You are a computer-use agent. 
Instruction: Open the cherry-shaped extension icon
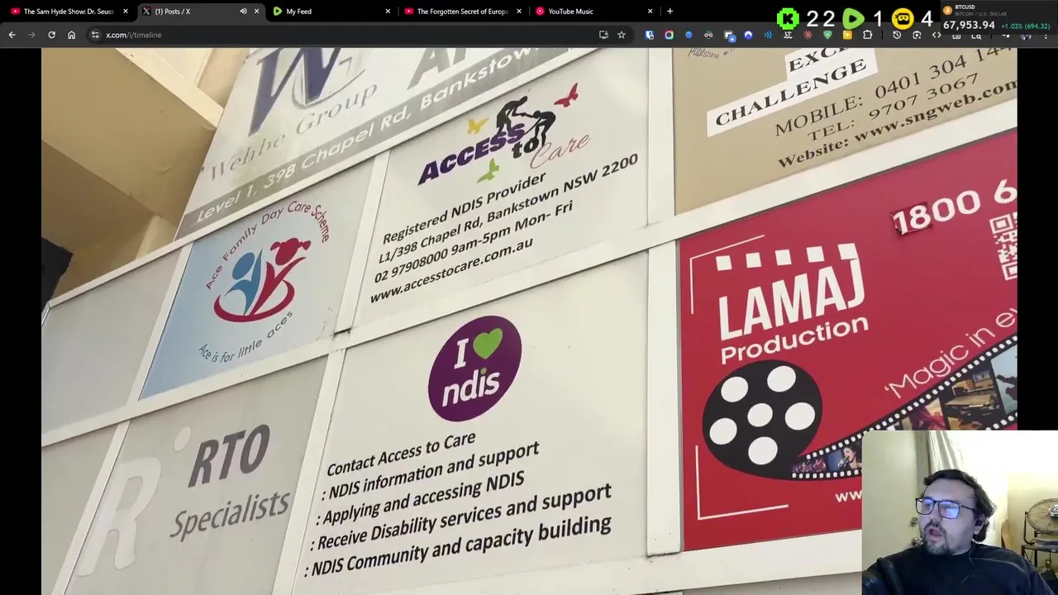[x=708, y=35]
